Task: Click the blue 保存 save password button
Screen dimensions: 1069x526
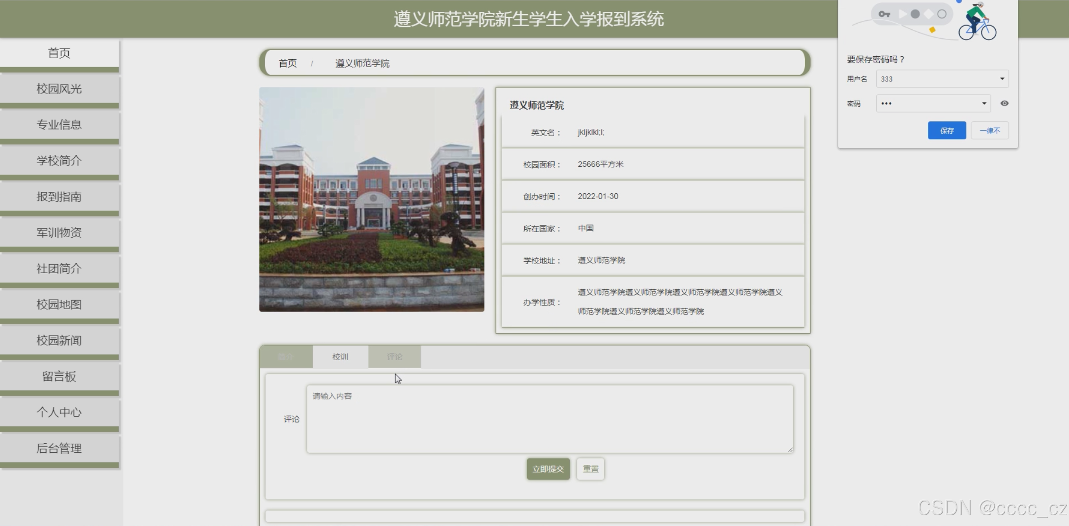Action: [946, 130]
